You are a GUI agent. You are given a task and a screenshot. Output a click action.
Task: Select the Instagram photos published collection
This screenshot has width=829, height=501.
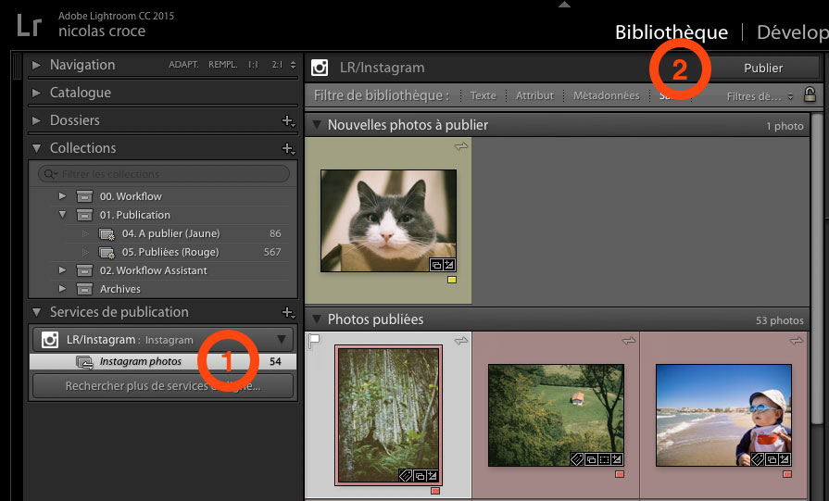(140, 362)
